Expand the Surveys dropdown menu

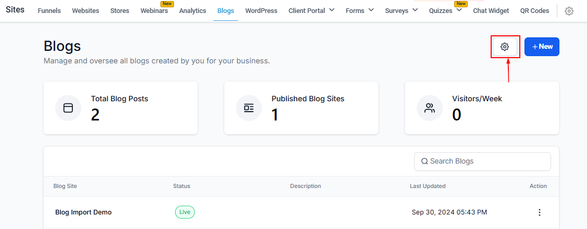pyautogui.click(x=415, y=10)
